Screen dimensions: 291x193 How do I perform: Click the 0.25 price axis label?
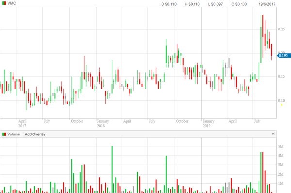pos(281,29)
